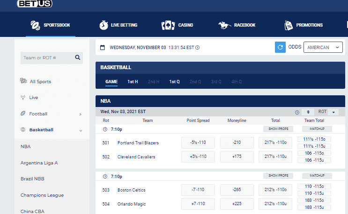The width and height of the screenshot is (348, 214).
Task: Click the Football sidebar icon
Action: [x=23, y=113]
